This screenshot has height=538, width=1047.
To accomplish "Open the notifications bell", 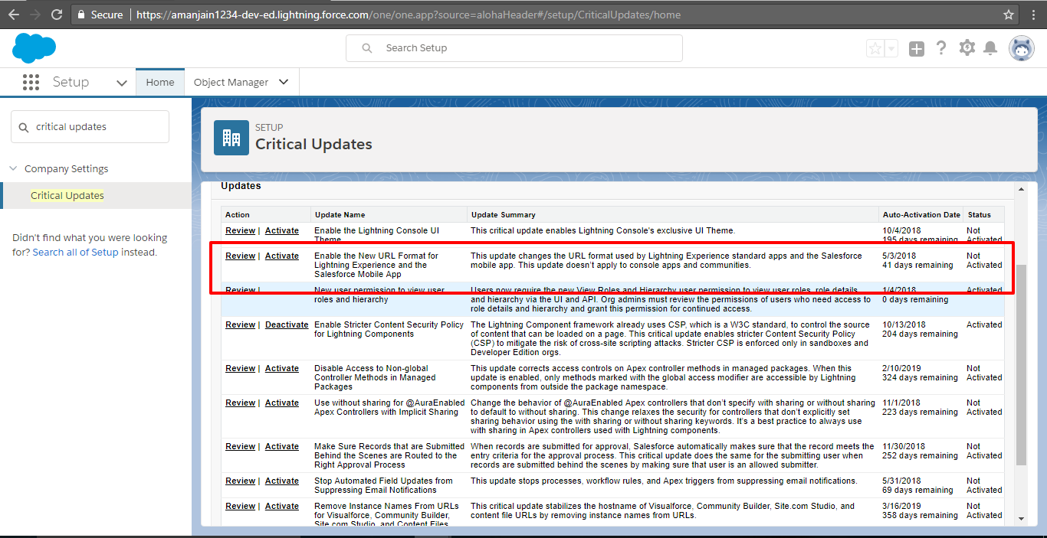I will pos(990,49).
